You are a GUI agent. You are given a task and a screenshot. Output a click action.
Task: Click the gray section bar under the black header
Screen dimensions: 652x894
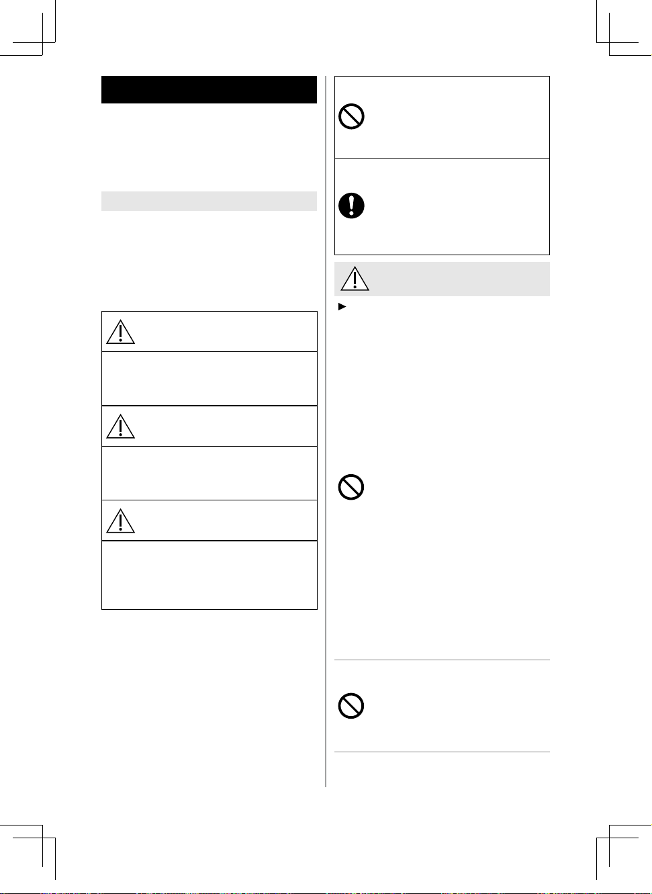[x=209, y=201]
